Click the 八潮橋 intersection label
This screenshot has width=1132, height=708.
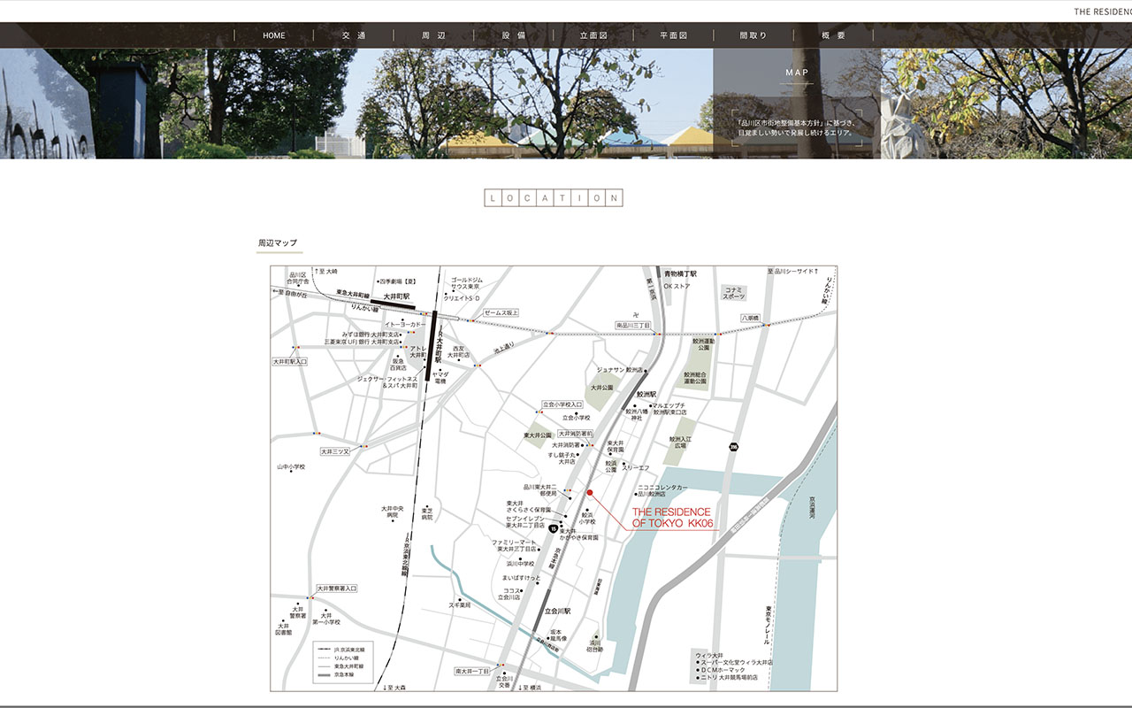(x=751, y=318)
